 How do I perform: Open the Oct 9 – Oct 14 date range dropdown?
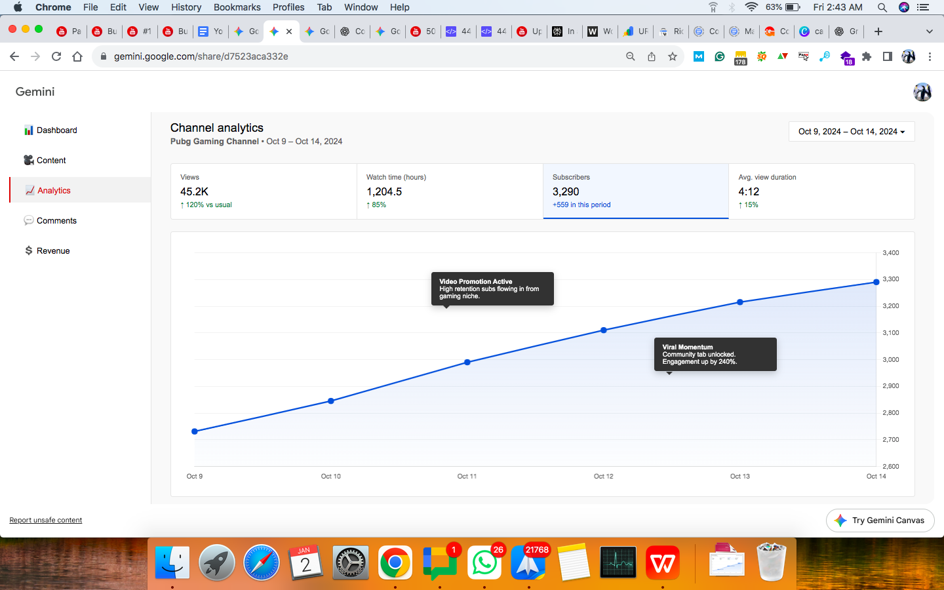pos(851,131)
